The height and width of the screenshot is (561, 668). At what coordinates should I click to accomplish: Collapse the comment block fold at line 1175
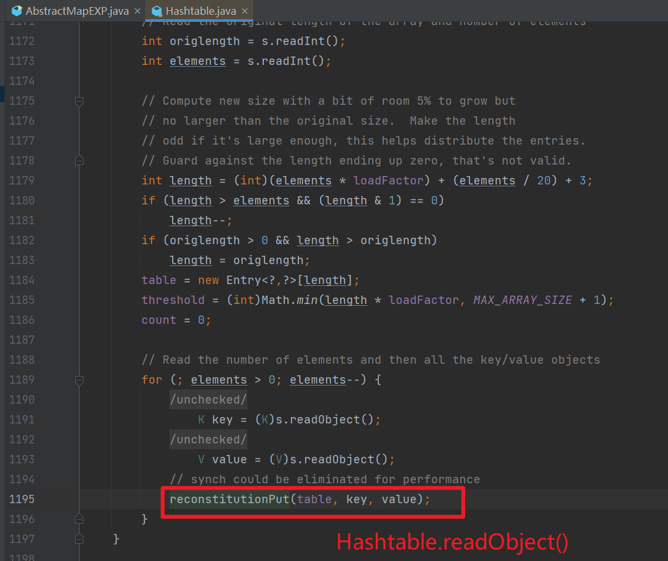coord(79,101)
